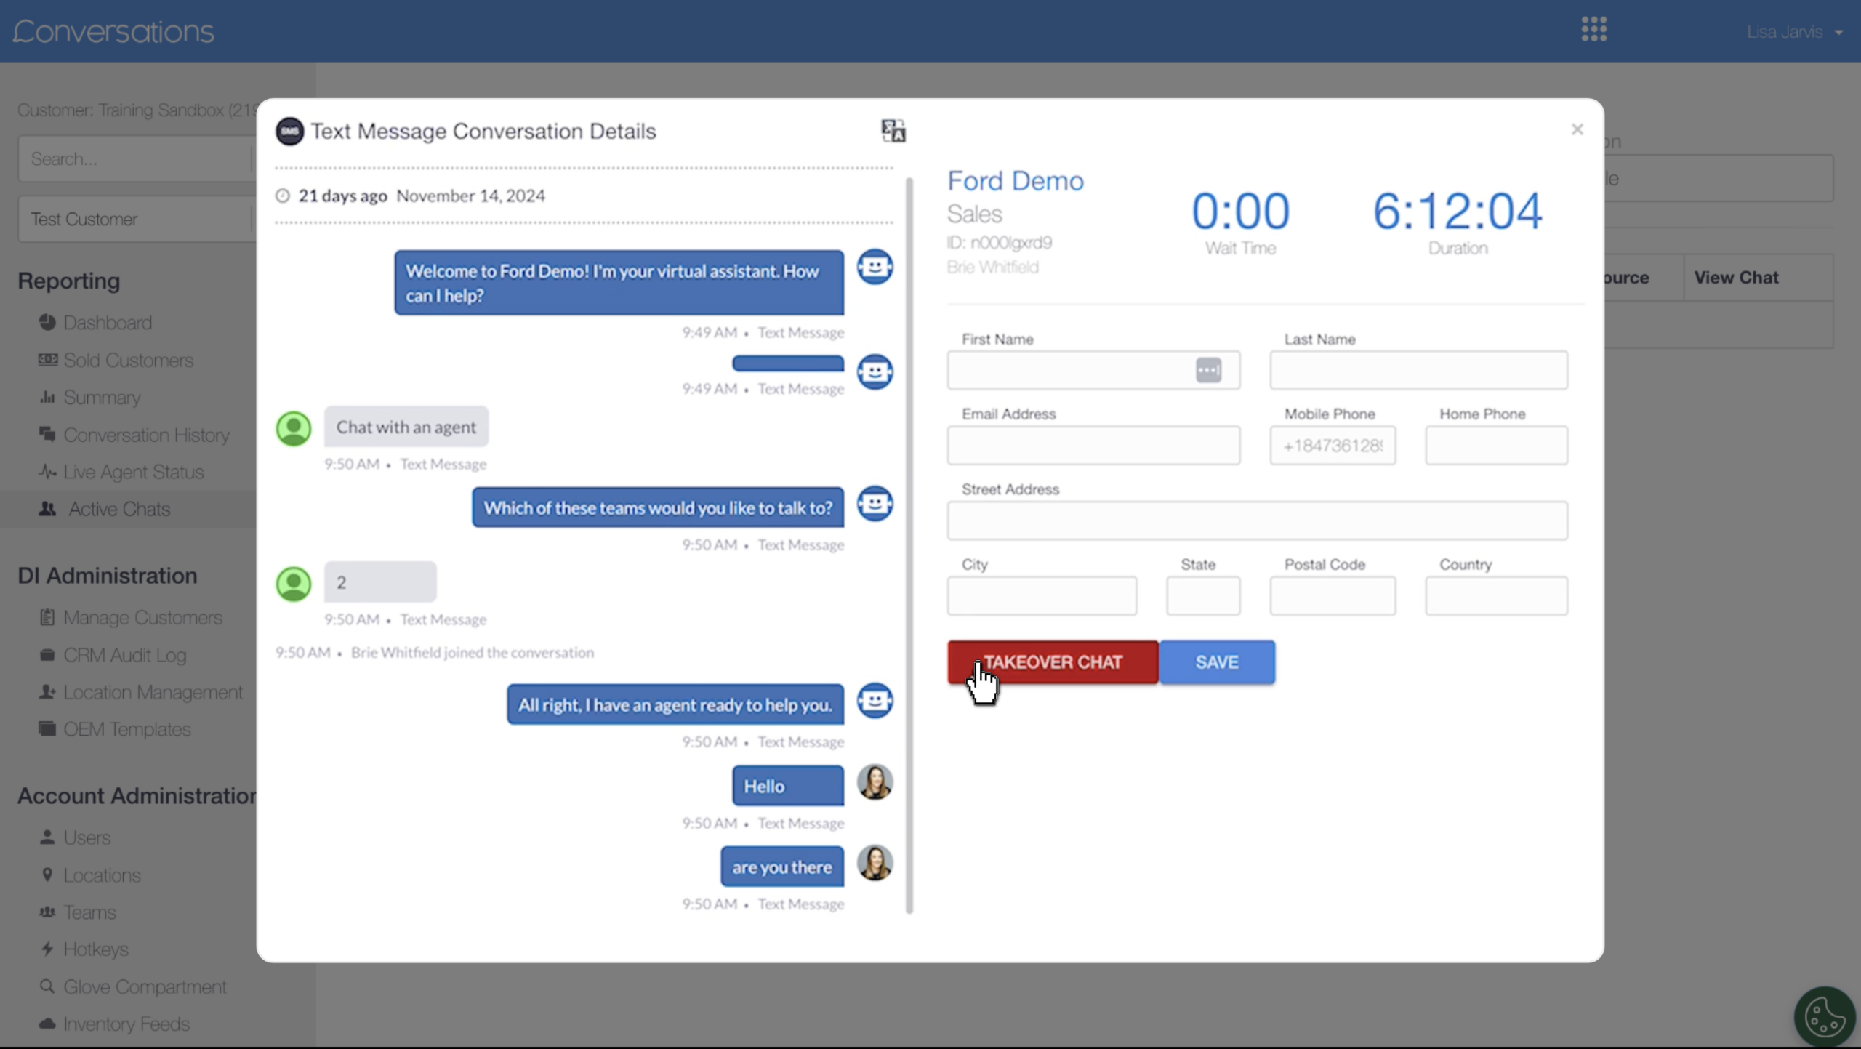The height and width of the screenshot is (1049, 1861).
Task: Click bot avatar beside Which of these teams message
Action: point(875,504)
